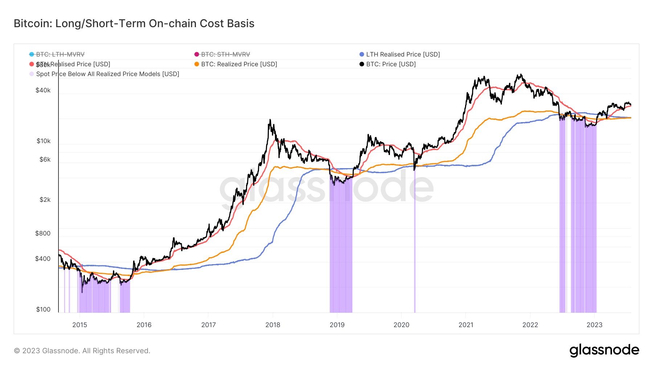
Task: Click the cyan LTH-MVRV legend dot
Action: [x=32, y=54]
